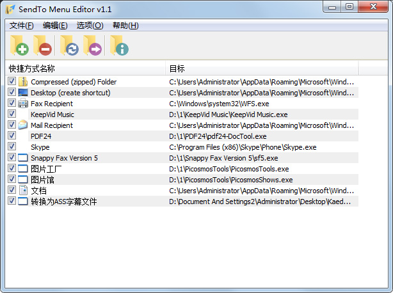Select the 转换为ASS字幕文件 entry name
This screenshot has width=393, height=293.
pyautogui.click(x=63, y=202)
